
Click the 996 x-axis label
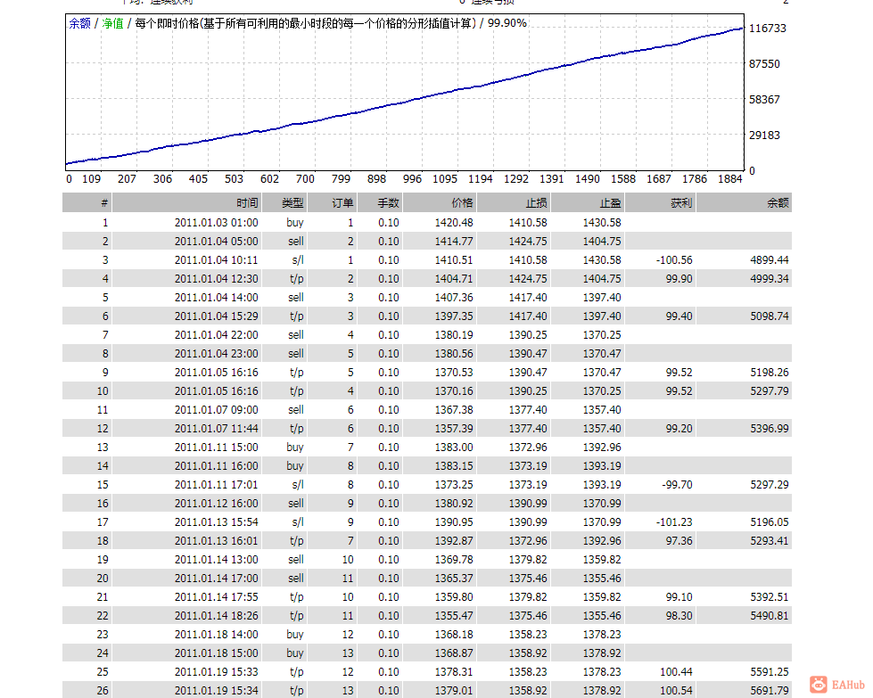tap(412, 179)
